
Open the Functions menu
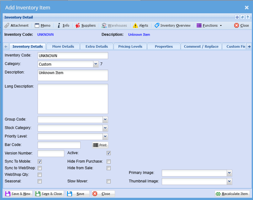[x=209, y=25]
